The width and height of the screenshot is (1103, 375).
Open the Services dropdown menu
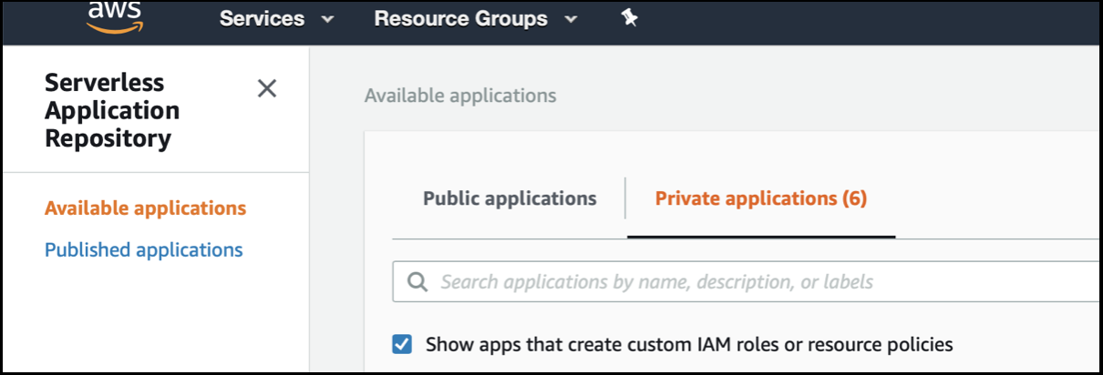click(276, 18)
